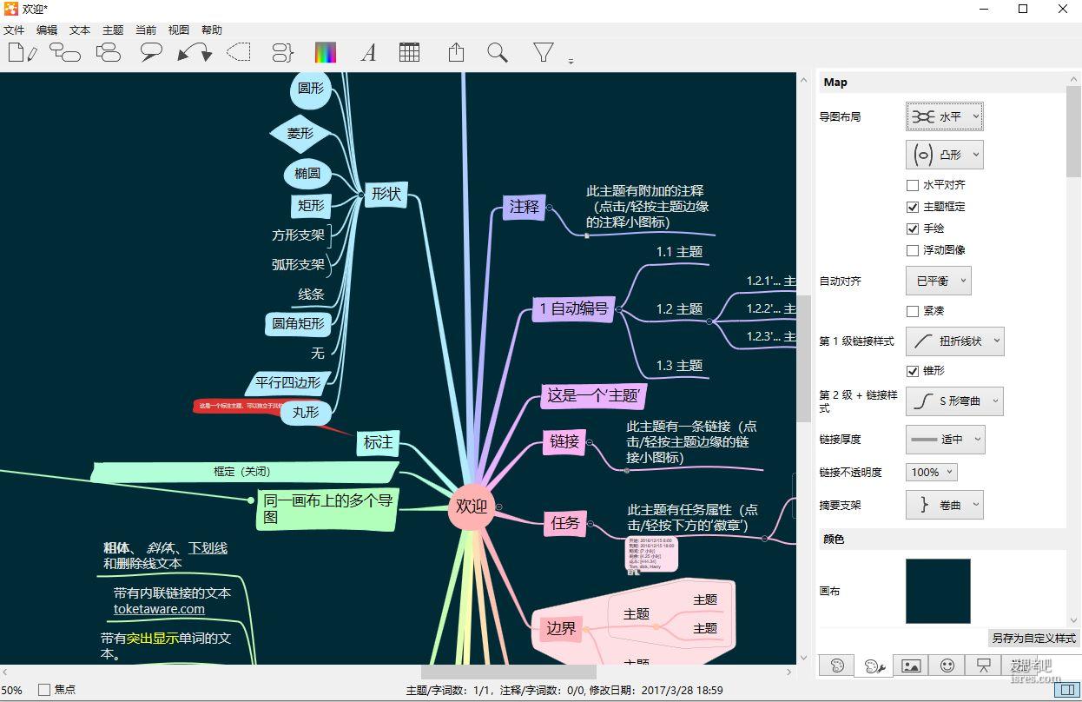Viewport: 1082px width, 702px height.
Task: Open the 链接不透明度 100% dropdown
Action: tap(931, 473)
